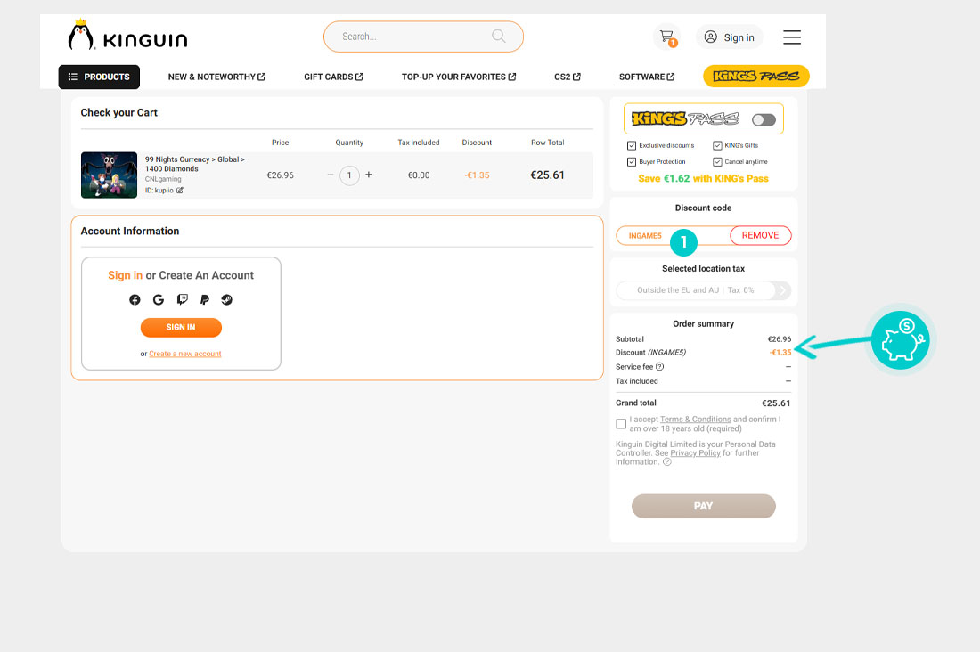The height and width of the screenshot is (652, 980).
Task: Open the hamburger menu
Action: pos(791,37)
